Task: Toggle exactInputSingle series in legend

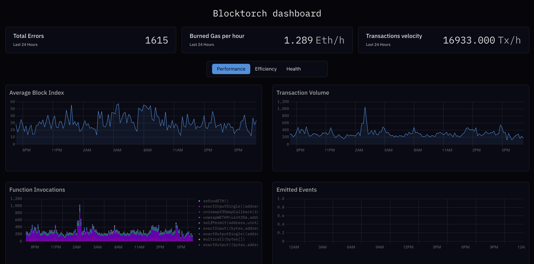Action: (230, 206)
